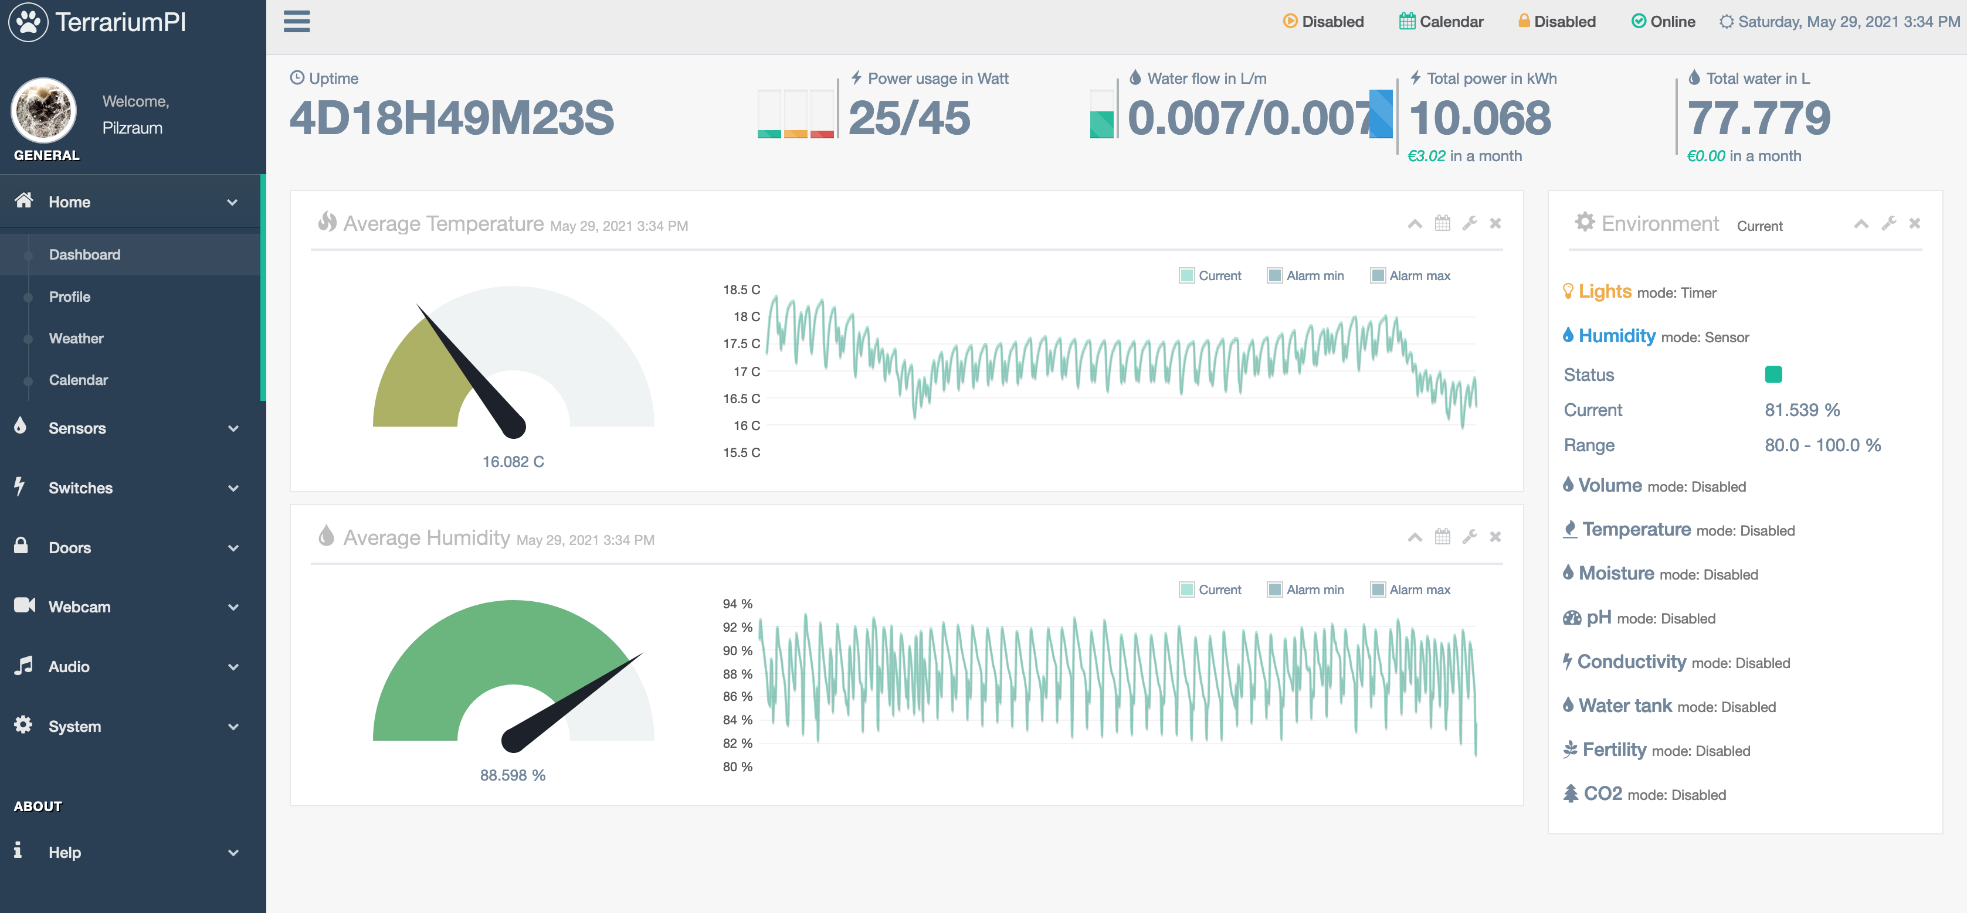Image resolution: width=1967 pixels, height=913 pixels.
Task: Open the Weather menu item
Action: pos(76,338)
